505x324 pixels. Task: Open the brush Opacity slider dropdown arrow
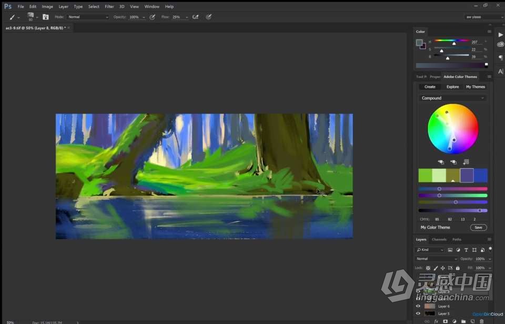point(144,17)
